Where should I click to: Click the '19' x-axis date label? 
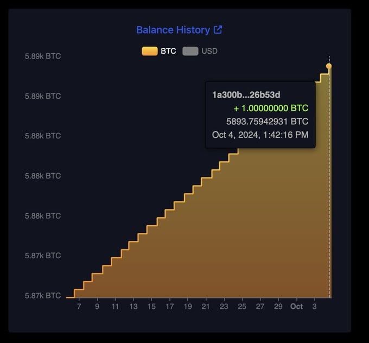pyautogui.click(x=188, y=306)
